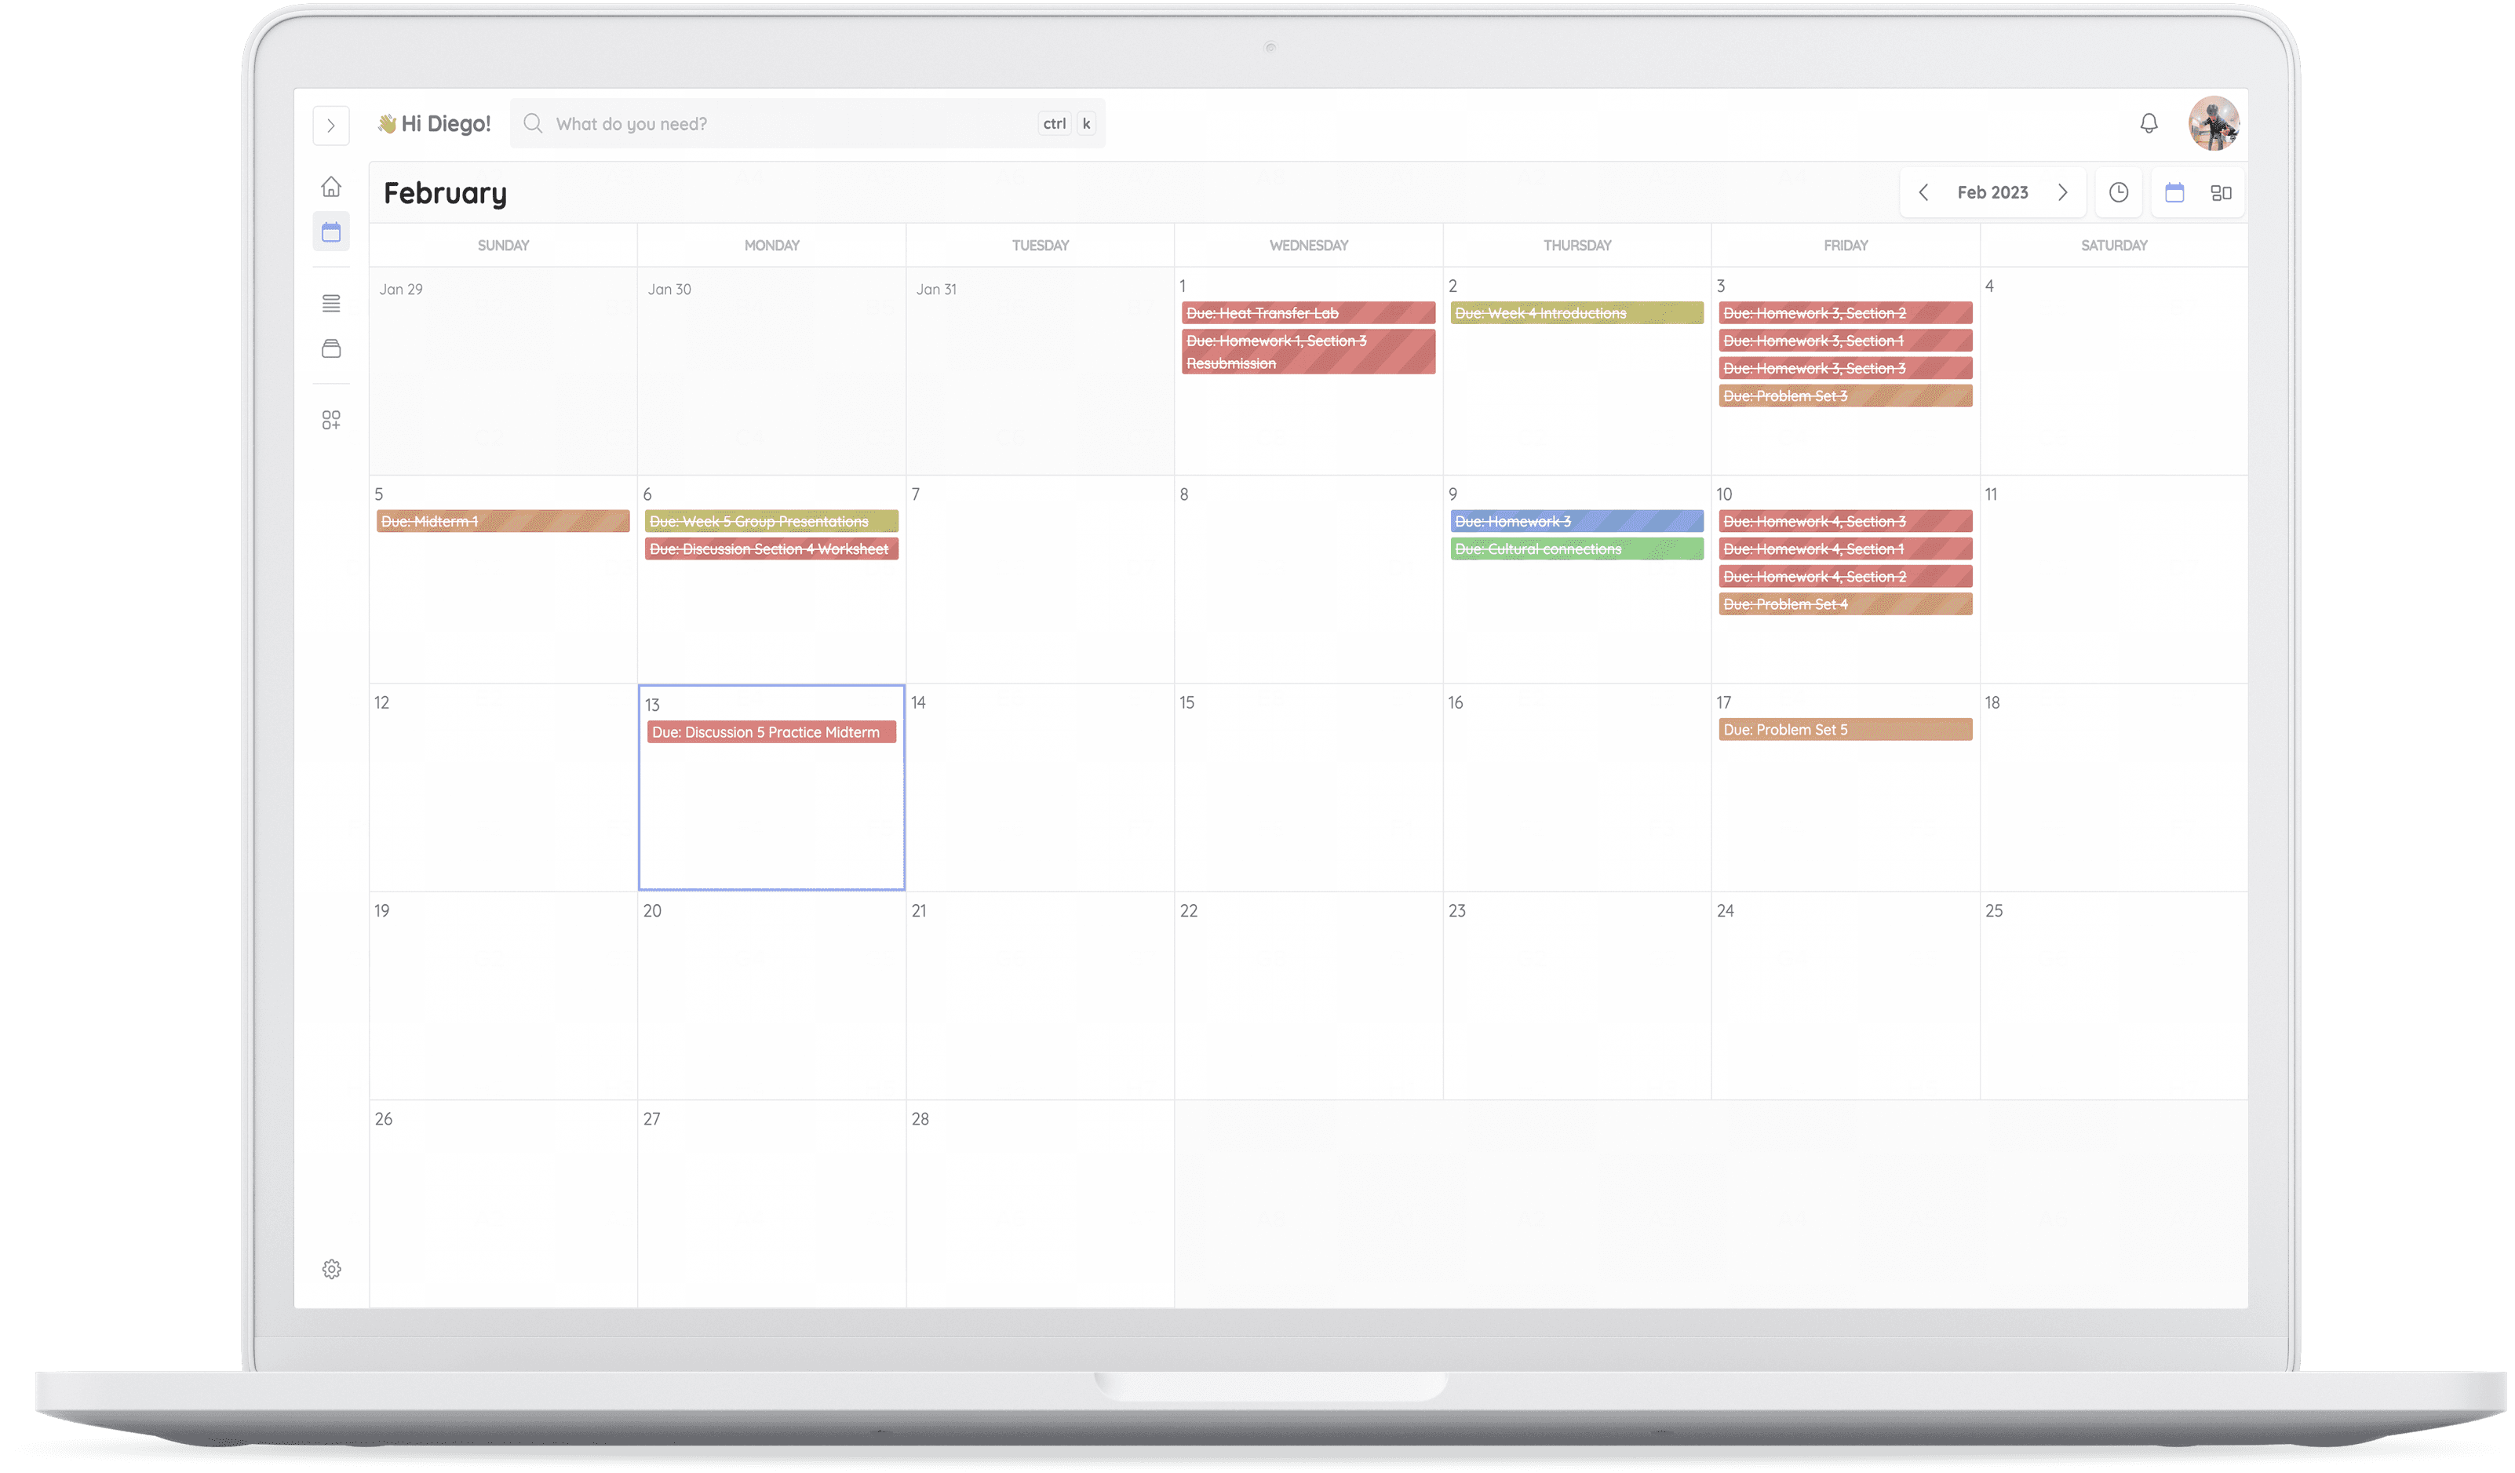Open 'Due: Problem Set 5' event

pyautogui.click(x=1844, y=730)
